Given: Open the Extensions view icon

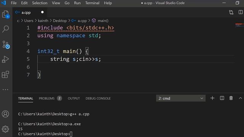Looking at the screenshot, I should [x=5, y=75].
